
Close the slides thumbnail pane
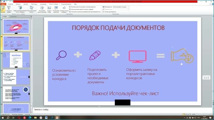click(31, 16)
